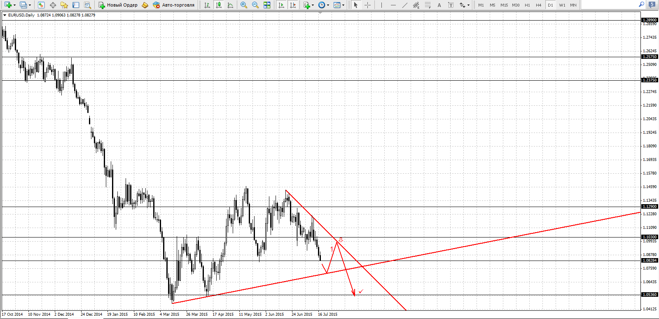
Task: Click the Авто-торговля button
Action: 173,5
